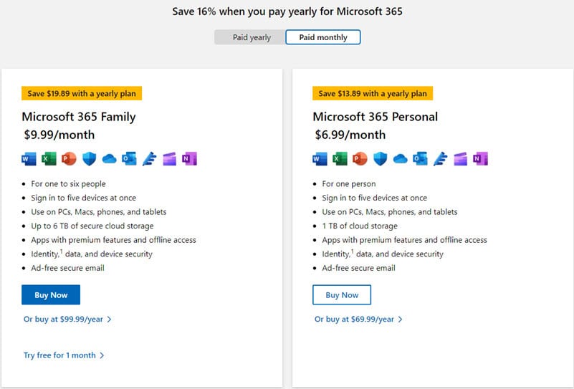Click the Word icon in Family plan
This screenshot has height=389, width=574.
[29, 159]
